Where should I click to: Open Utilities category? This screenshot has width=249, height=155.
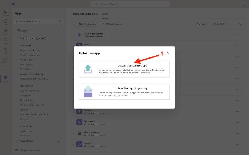coord(25,110)
